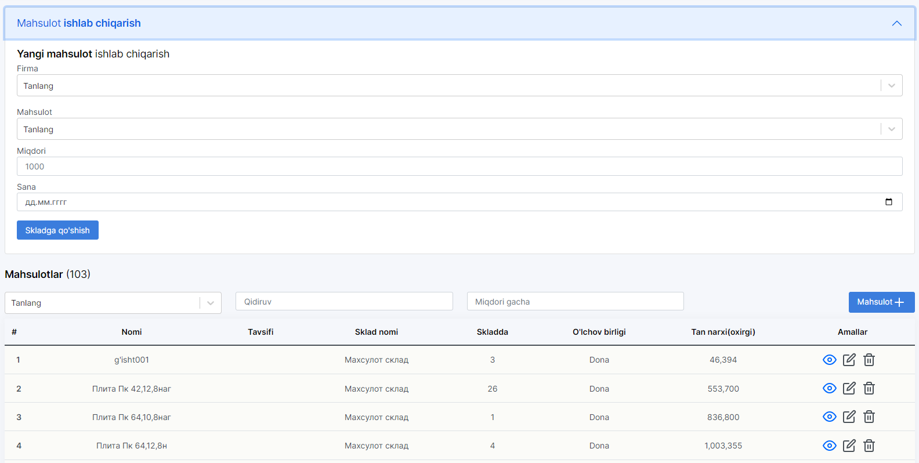Show Плита Пк 64,10,8наг details
The height and width of the screenshot is (463, 919).
pyautogui.click(x=830, y=417)
